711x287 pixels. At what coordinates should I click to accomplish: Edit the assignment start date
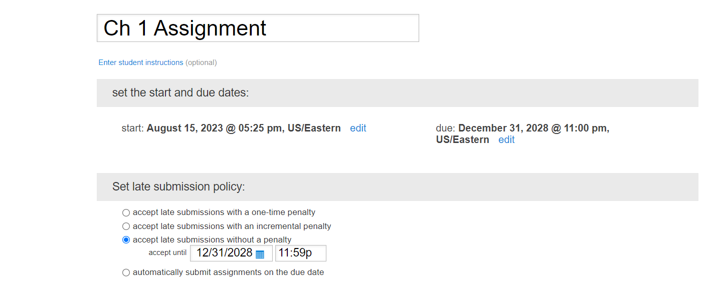pos(358,128)
